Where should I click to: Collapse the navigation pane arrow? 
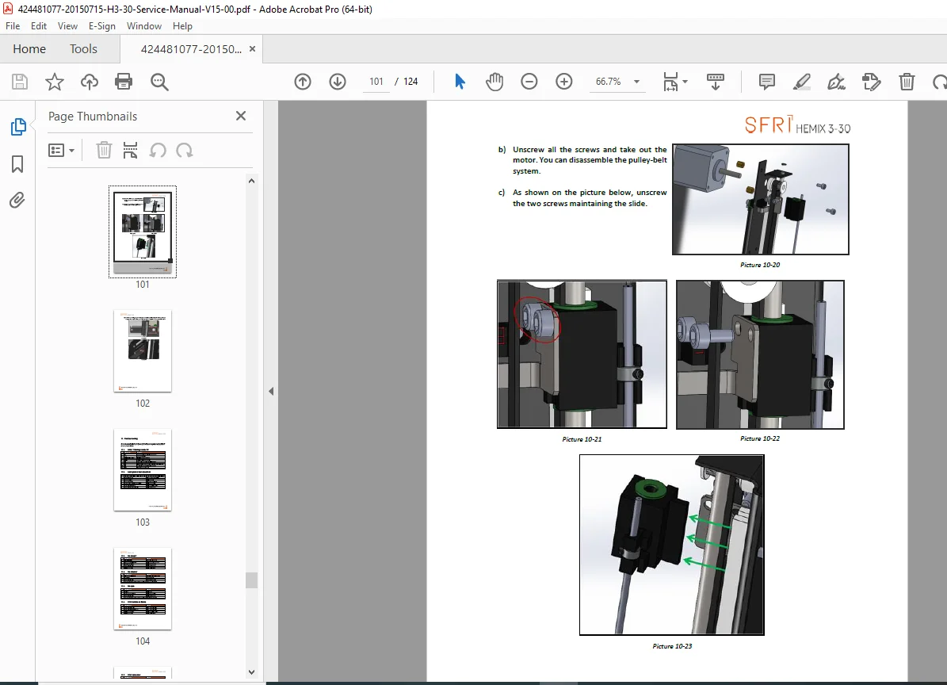[x=271, y=392]
